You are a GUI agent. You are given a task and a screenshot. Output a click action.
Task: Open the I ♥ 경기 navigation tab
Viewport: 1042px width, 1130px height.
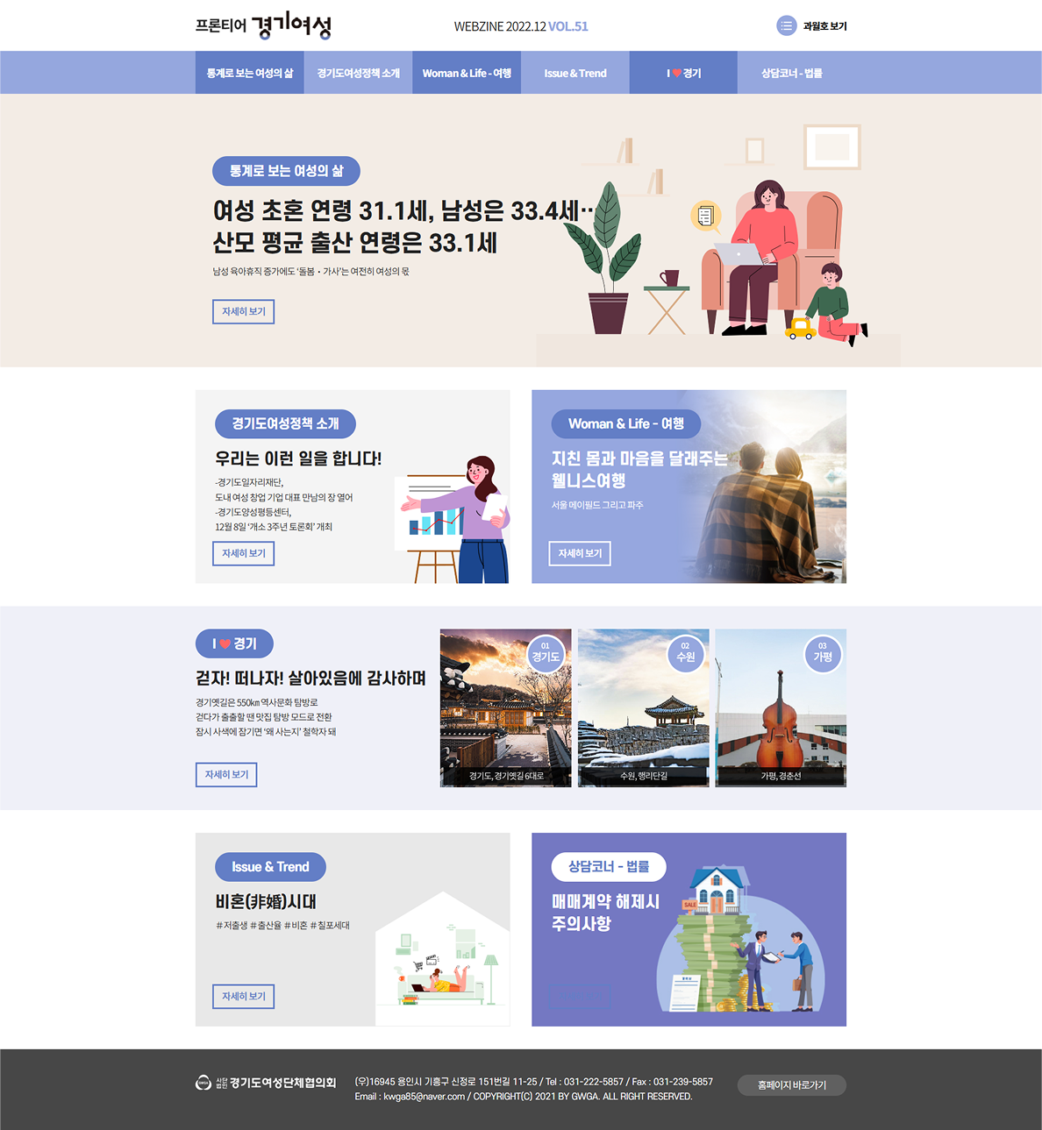(683, 73)
